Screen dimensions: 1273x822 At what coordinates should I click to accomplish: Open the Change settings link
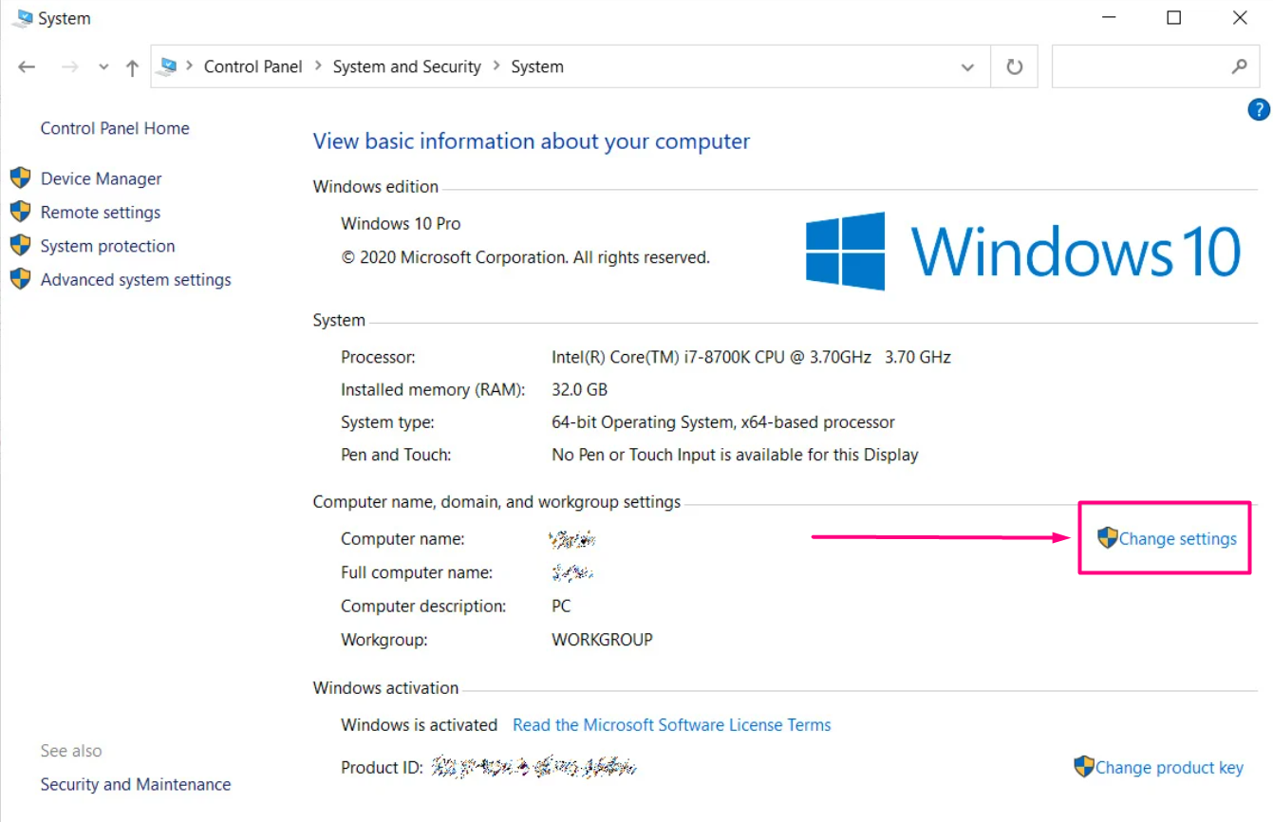1177,539
